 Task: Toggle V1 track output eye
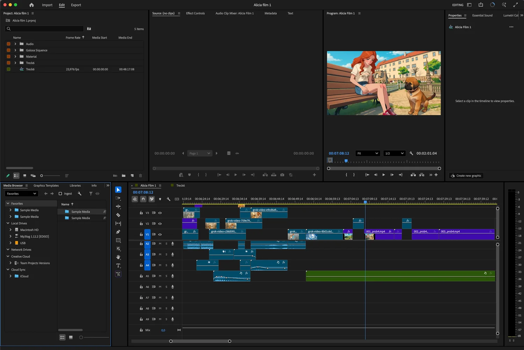[x=160, y=234]
